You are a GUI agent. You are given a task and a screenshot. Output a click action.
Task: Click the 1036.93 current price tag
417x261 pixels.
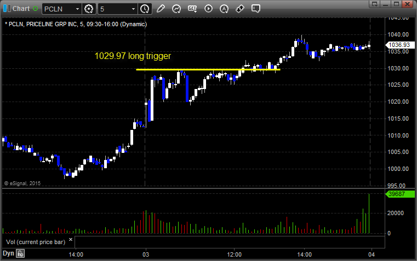pyautogui.click(x=399, y=45)
